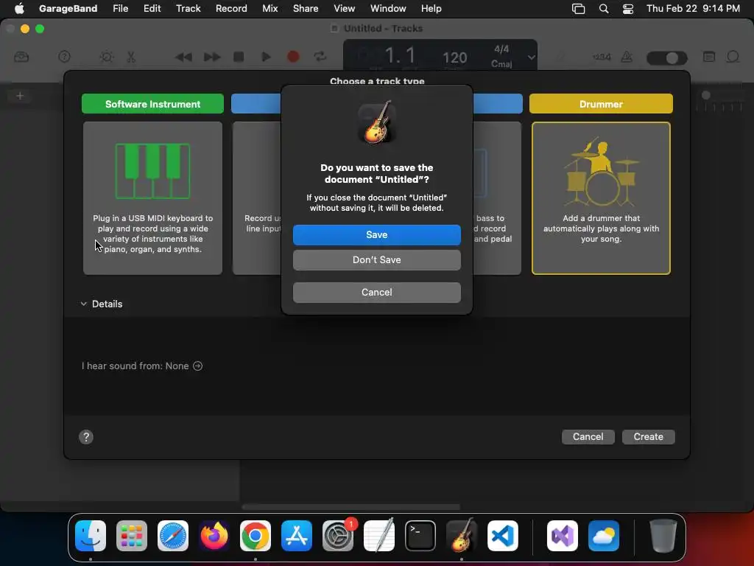Image resolution: width=754 pixels, height=566 pixels.
Task: Open Control Center in menu bar
Action: click(x=628, y=8)
